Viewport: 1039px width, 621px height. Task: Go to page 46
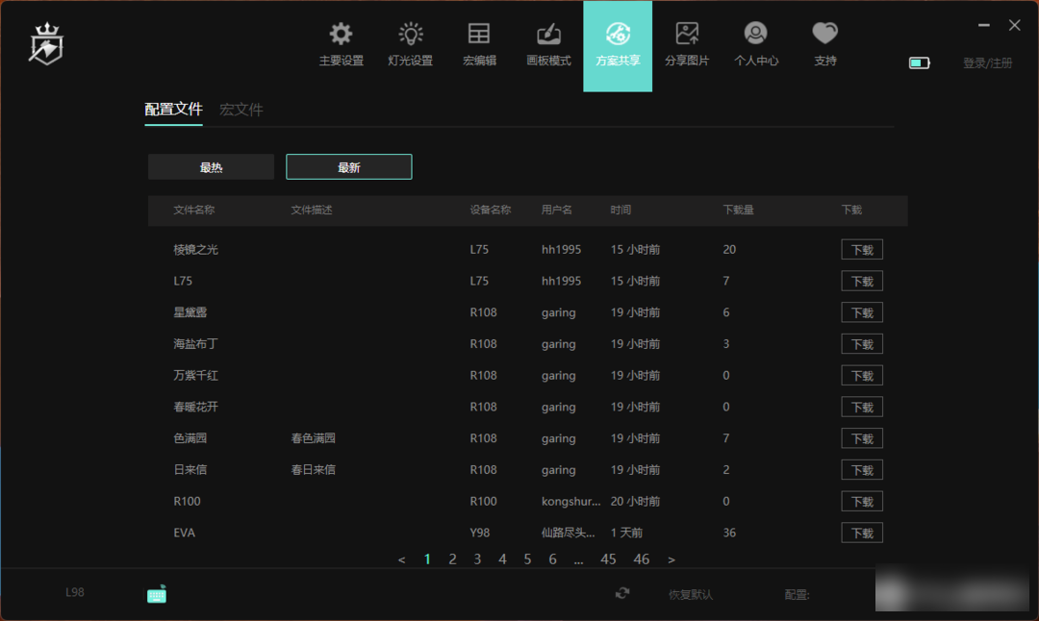642,559
